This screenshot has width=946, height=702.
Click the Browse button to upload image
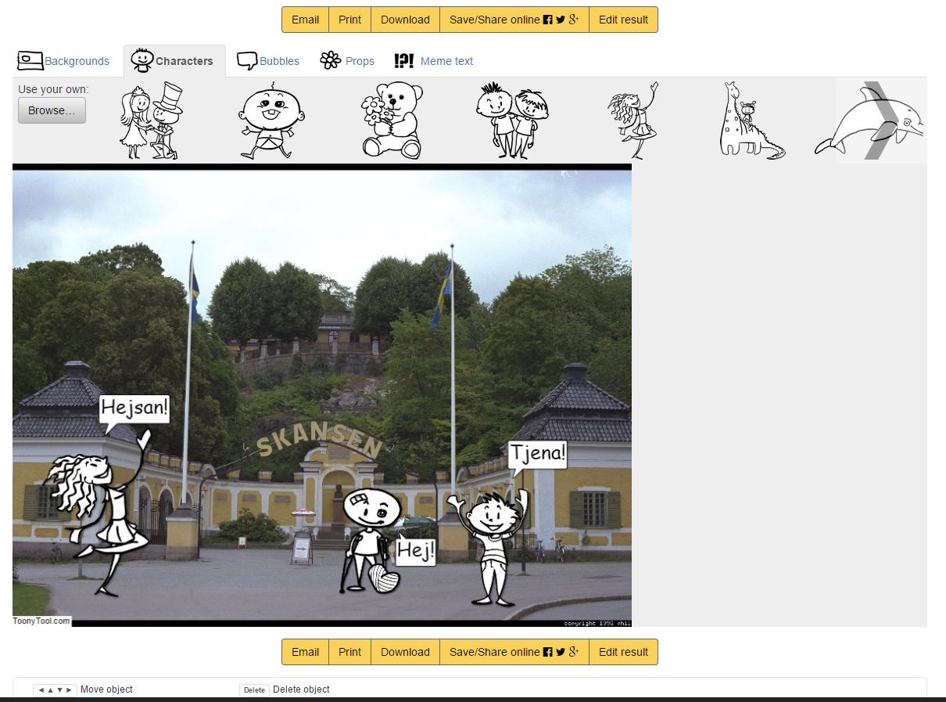(52, 110)
